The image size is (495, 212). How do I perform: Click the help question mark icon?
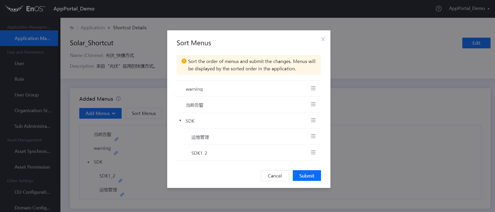pyautogui.click(x=438, y=9)
